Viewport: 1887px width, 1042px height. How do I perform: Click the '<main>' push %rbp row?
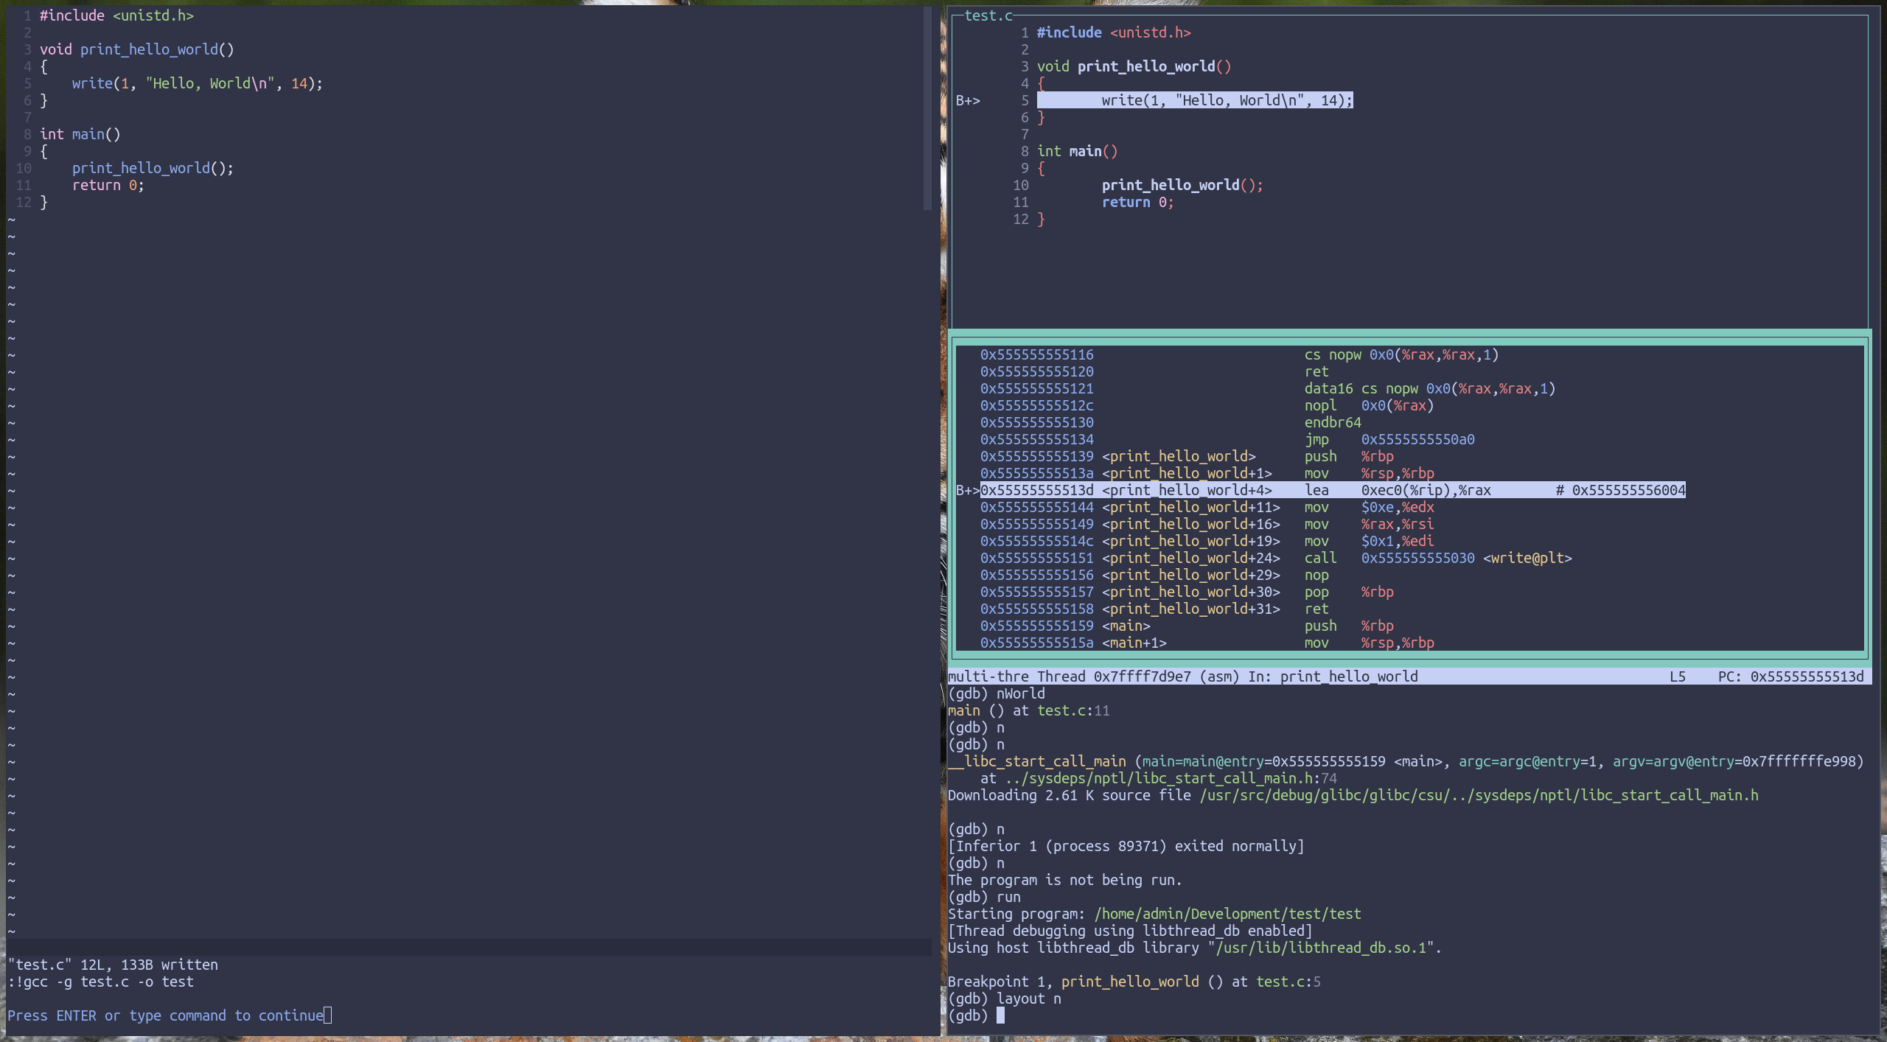tap(1187, 626)
